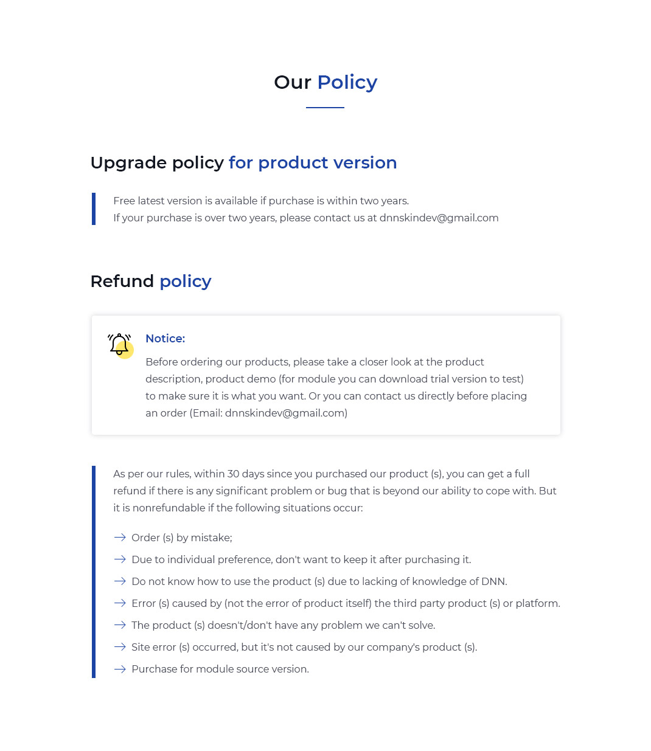This screenshot has height=751, width=651.
Task: Click the 30 days refund rules paragraph
Action: point(335,491)
